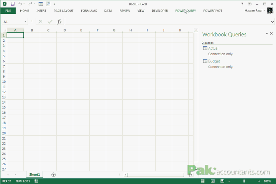Switch to the DEVELOPER tab

pos(160,11)
